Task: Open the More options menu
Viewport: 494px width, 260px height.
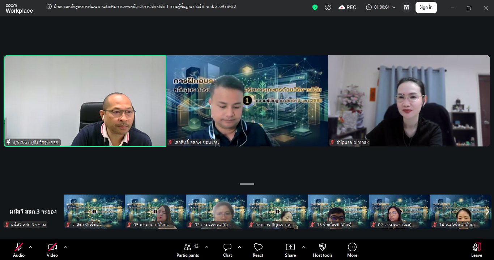Action: (x=352, y=250)
